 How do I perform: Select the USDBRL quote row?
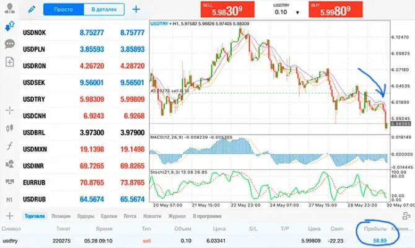(84, 133)
